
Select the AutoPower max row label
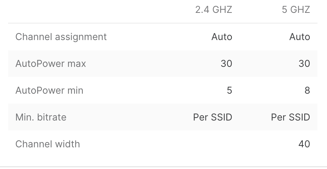(51, 64)
